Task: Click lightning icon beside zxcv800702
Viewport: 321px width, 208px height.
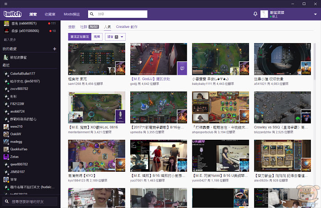Action: tap(6, 89)
